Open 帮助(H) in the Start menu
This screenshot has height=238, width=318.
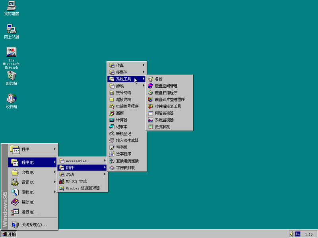pyautogui.click(x=33, y=202)
